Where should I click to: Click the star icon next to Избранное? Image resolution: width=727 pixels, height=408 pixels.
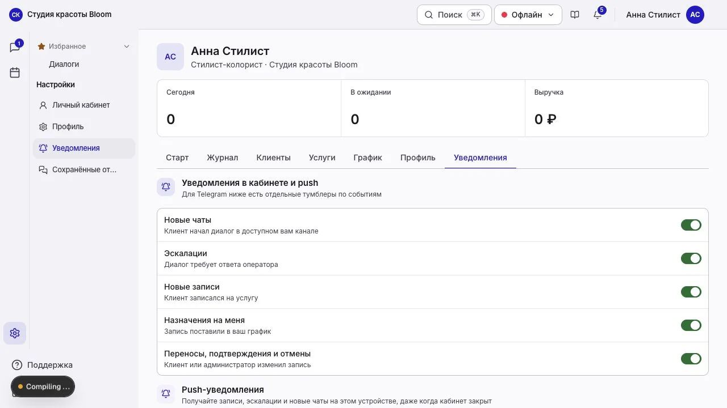pyautogui.click(x=41, y=46)
